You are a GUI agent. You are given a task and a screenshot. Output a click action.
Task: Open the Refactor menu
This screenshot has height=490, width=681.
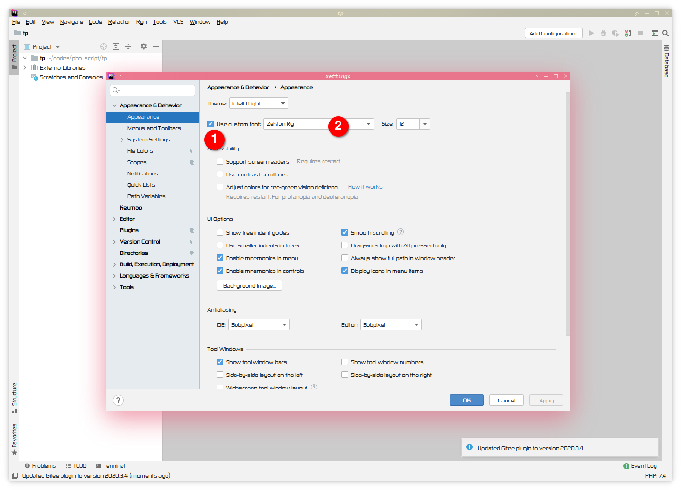point(119,22)
